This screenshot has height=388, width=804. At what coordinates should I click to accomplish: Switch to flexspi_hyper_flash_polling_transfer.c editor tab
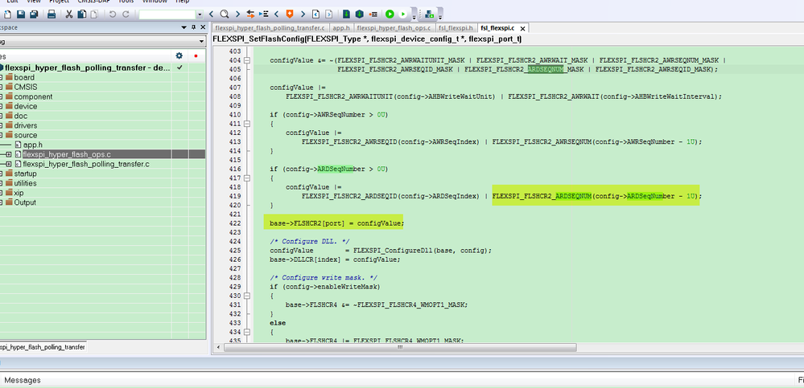click(x=270, y=28)
